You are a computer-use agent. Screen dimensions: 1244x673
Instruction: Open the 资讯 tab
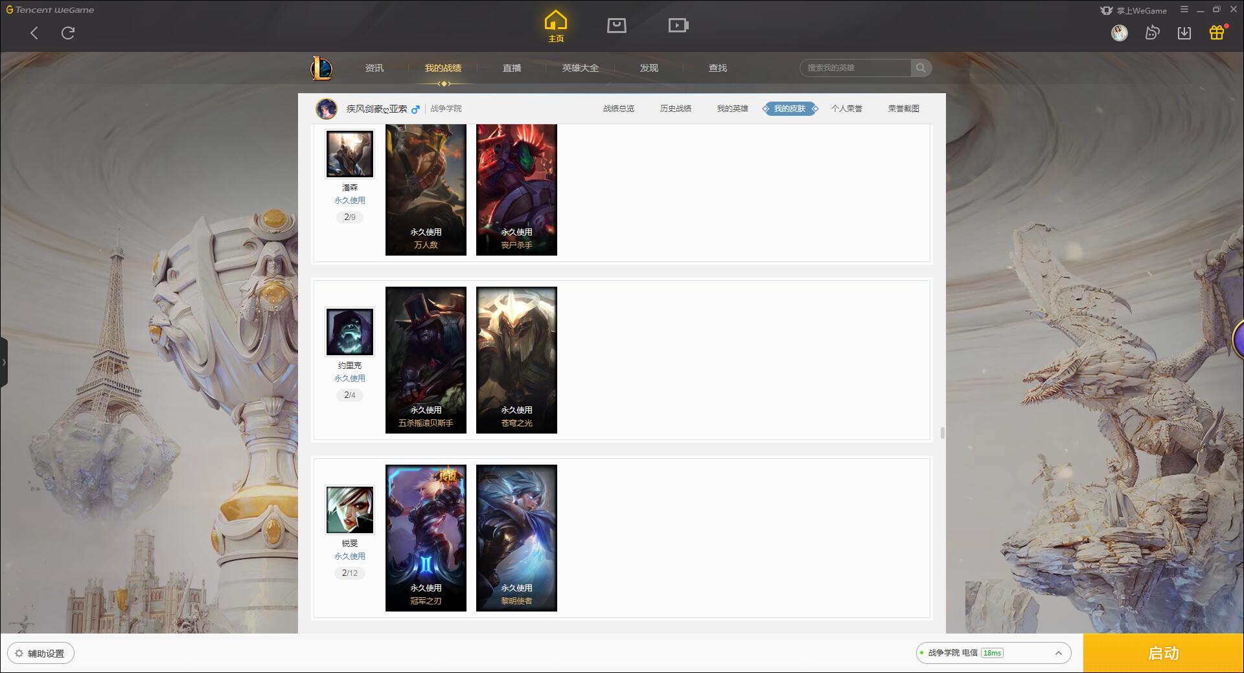point(374,68)
